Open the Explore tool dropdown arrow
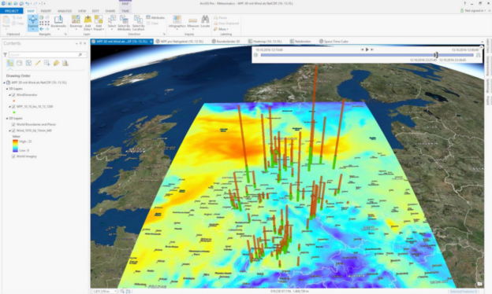Image resolution: width=492 pixels, height=294 pixels. click(32, 29)
